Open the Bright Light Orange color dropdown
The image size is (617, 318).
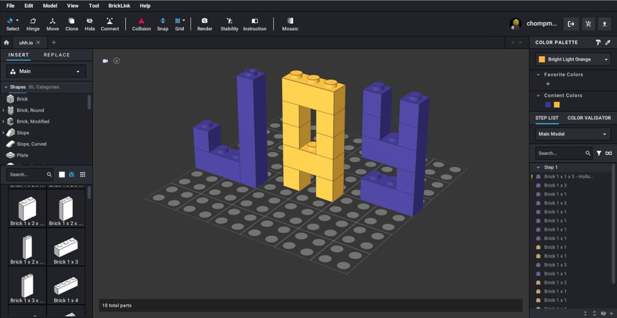tap(573, 59)
